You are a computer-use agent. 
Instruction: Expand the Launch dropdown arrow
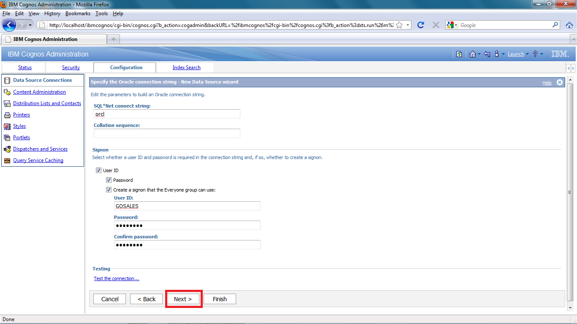tap(528, 54)
